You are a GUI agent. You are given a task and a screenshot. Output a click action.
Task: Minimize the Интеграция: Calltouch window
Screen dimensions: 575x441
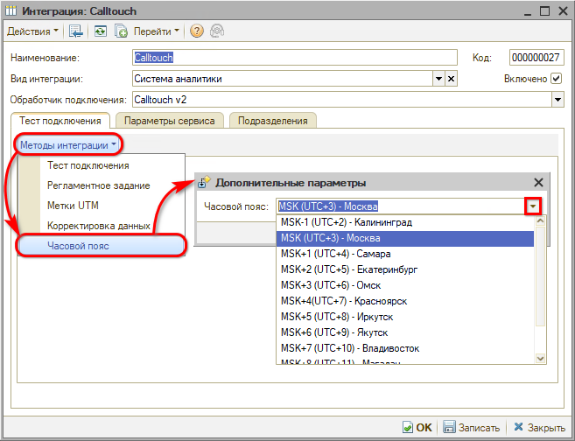point(528,12)
